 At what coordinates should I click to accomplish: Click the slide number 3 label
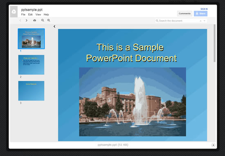pos(21,103)
